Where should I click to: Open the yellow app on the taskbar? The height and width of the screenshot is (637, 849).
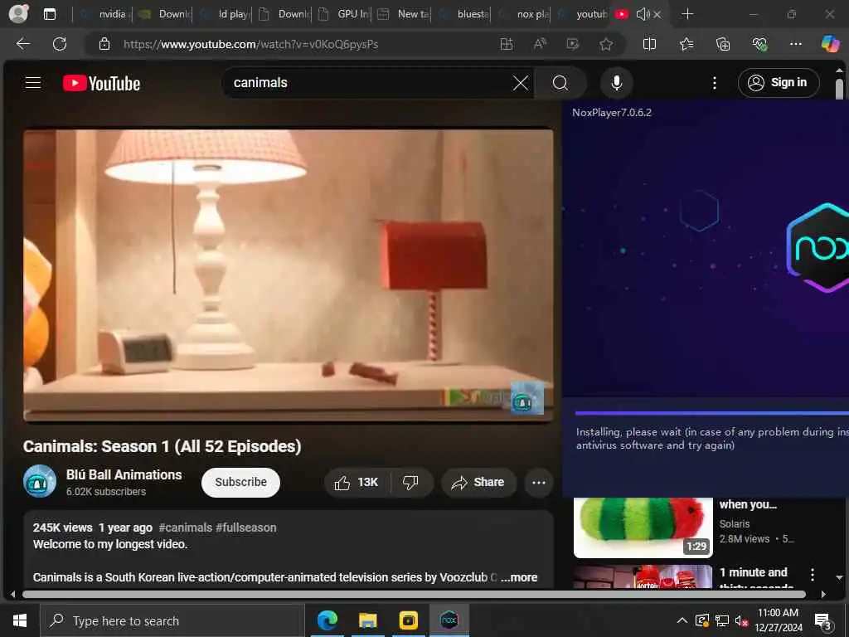click(408, 620)
